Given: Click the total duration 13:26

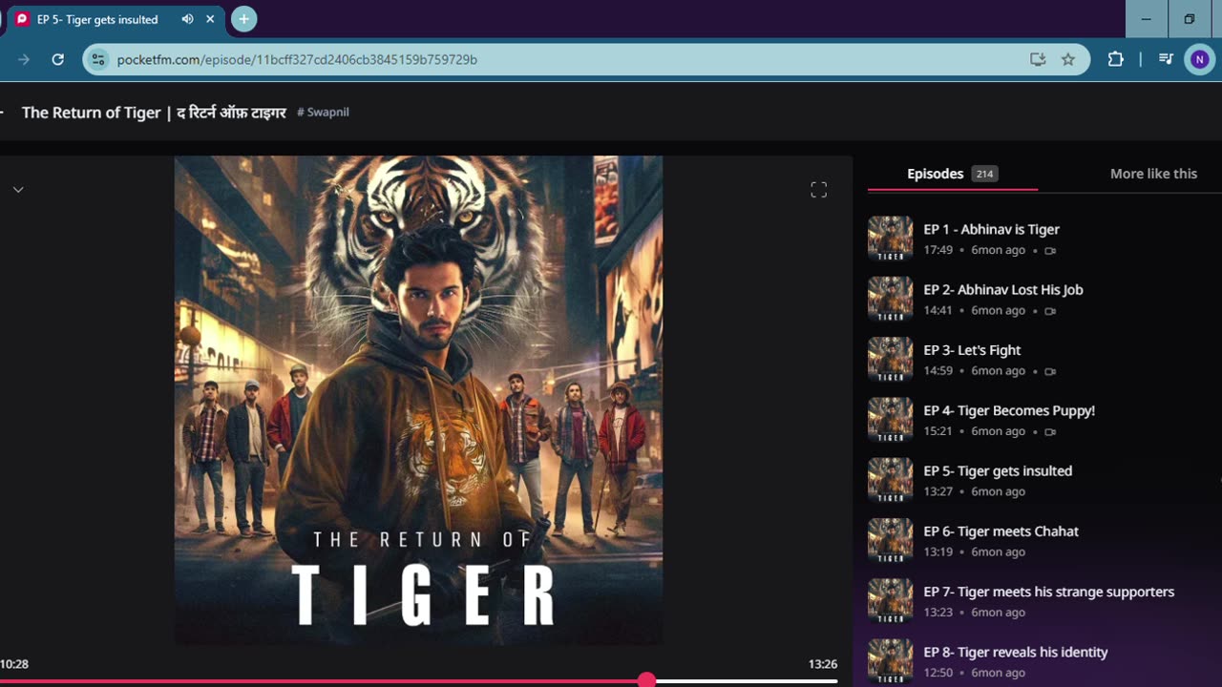Looking at the screenshot, I should click(x=823, y=664).
